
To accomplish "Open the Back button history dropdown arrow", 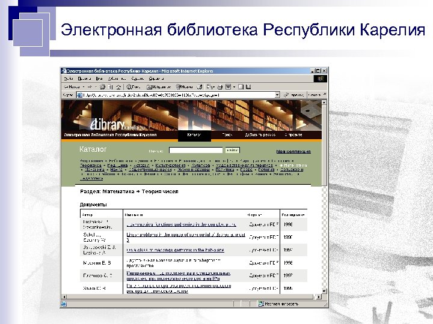I will (84, 87).
